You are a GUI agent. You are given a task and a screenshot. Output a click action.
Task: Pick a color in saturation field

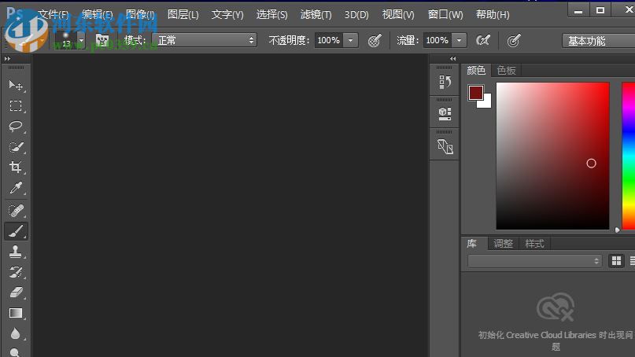point(552,156)
